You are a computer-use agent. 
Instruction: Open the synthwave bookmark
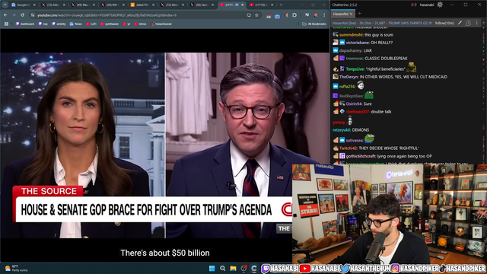click(110, 24)
